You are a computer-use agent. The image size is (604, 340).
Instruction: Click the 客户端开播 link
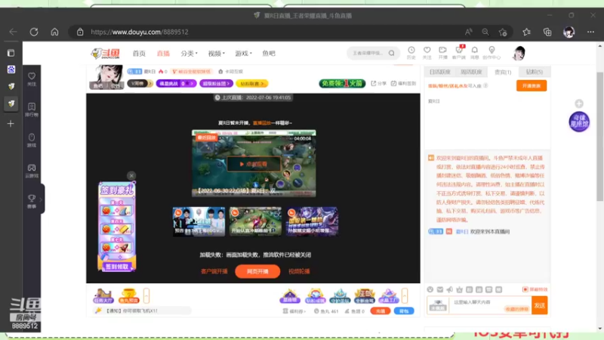pyautogui.click(x=214, y=271)
